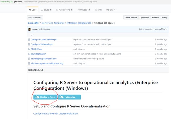Click the book icon in README.md header
This screenshot has width=171, height=119.
29,70
